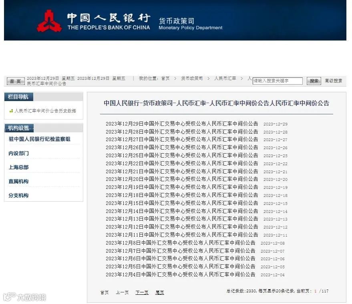Click the search keyword input field

point(278,81)
